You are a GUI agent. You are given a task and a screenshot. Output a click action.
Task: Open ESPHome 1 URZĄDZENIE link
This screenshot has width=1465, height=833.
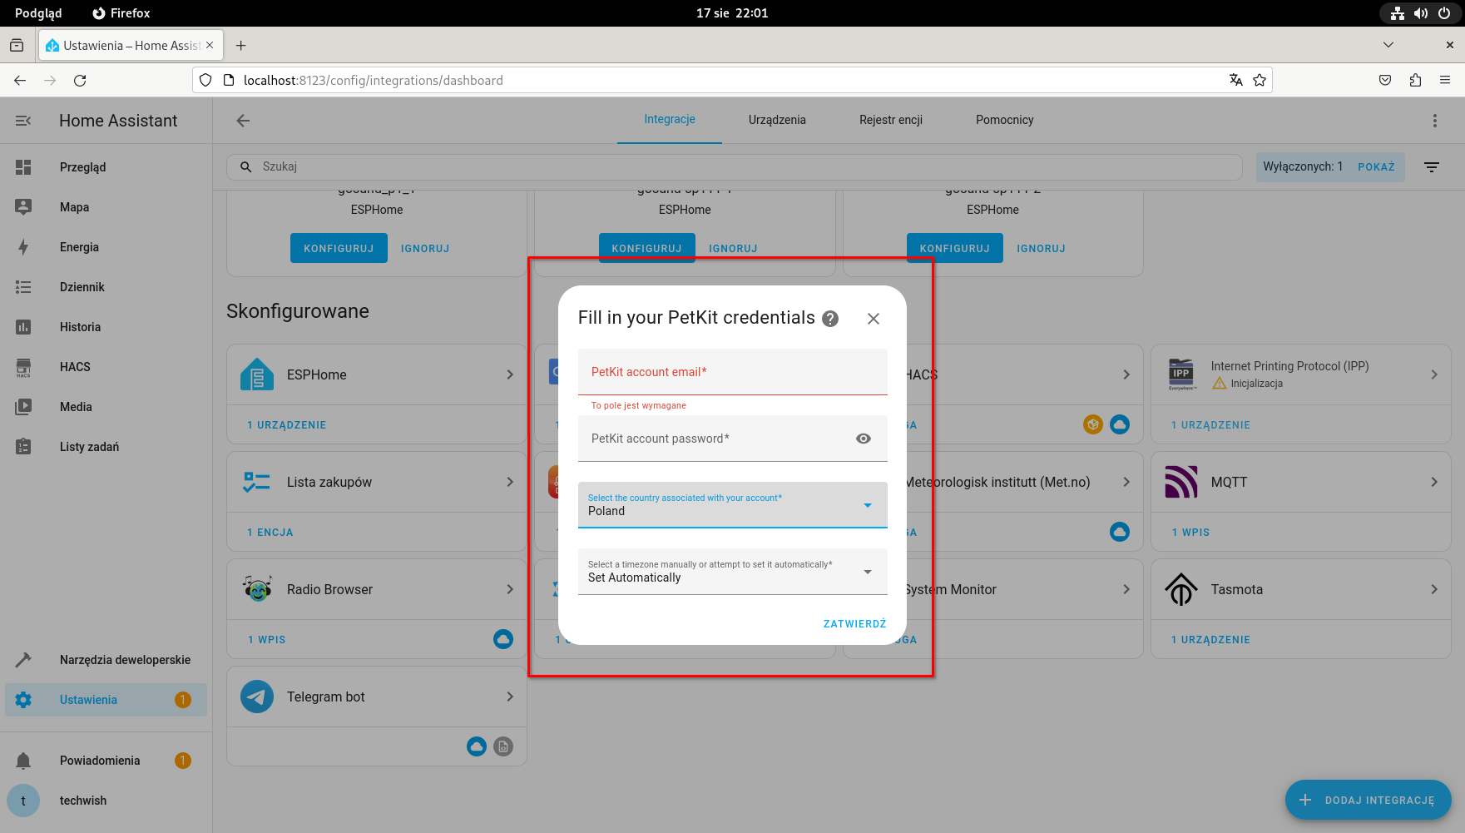[287, 425]
